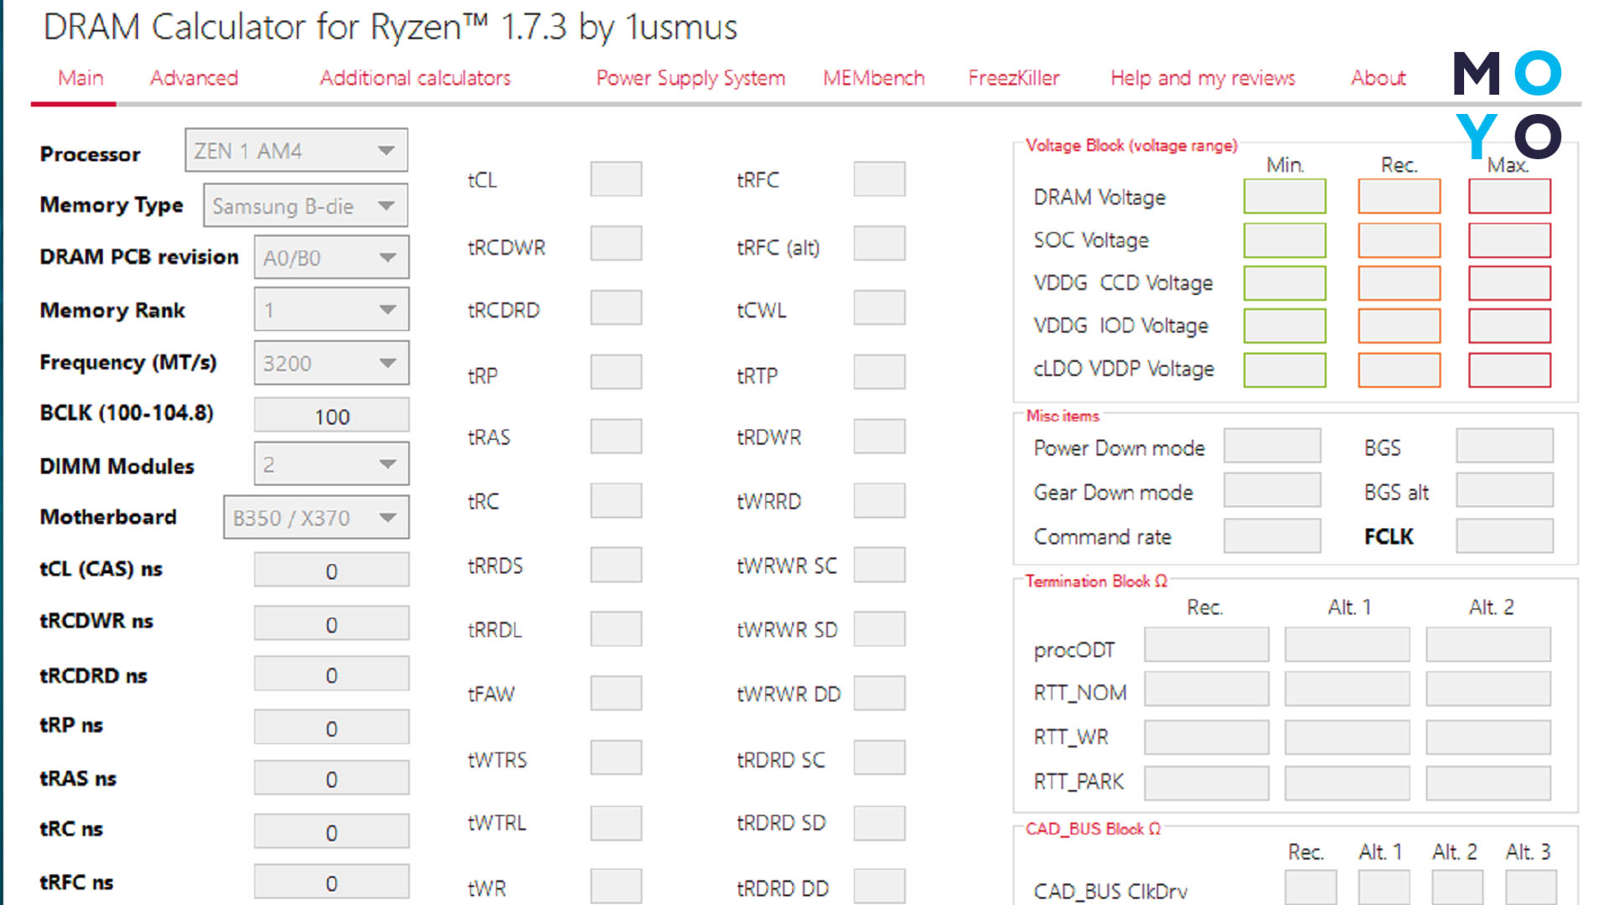
Task: Select the tWTRS timing box
Action: 616,758
